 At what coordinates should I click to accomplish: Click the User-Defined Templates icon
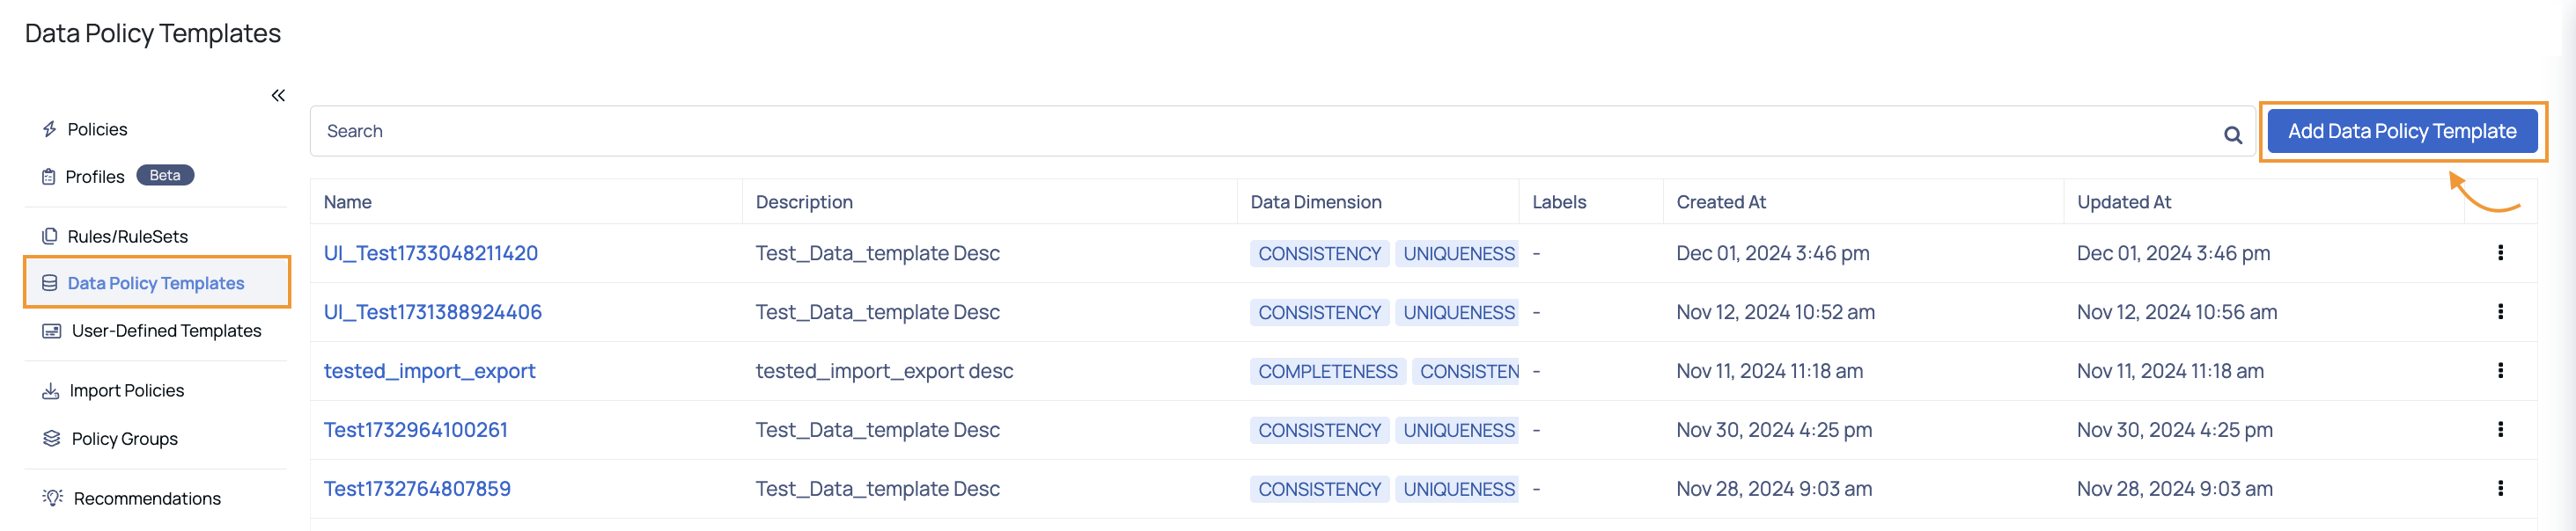coord(51,331)
